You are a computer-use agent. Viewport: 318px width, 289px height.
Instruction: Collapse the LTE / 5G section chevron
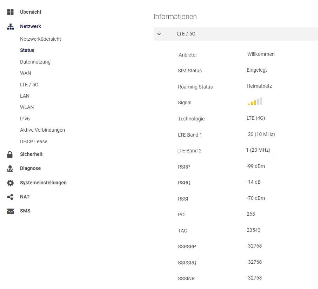click(x=159, y=34)
